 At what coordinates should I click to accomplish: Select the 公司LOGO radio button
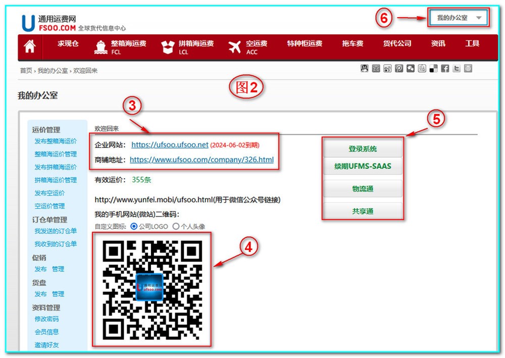[x=134, y=227]
